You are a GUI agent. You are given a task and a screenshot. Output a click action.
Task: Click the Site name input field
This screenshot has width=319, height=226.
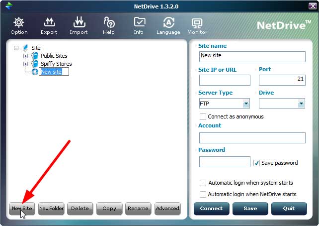pos(252,56)
